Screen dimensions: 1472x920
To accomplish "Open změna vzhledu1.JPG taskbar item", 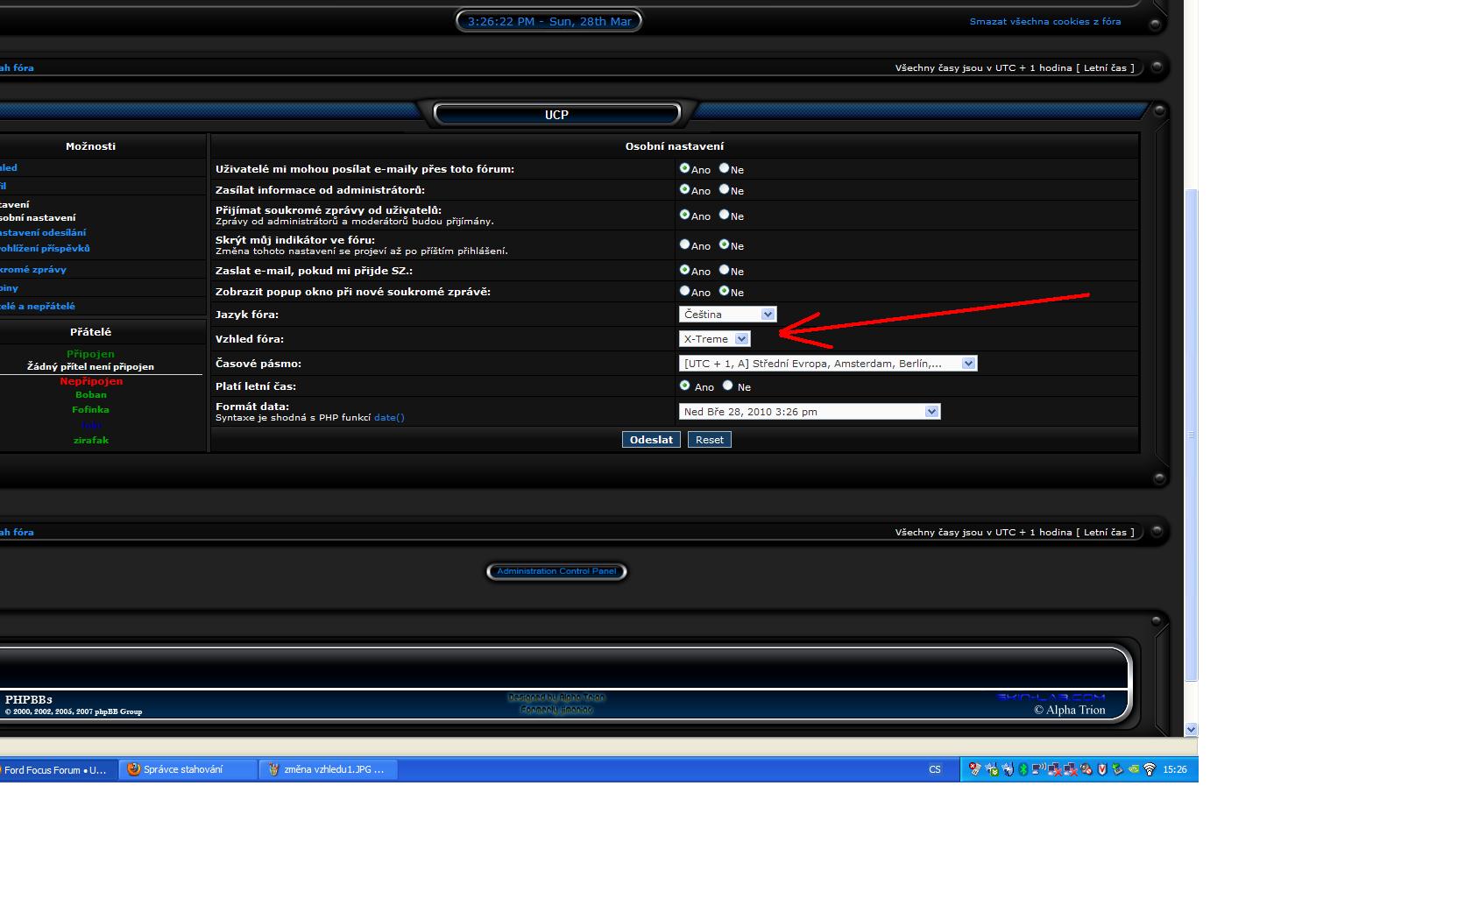I will (329, 769).
